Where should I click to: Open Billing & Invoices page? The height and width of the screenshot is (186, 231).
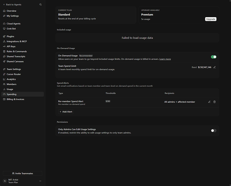coord(22,99)
